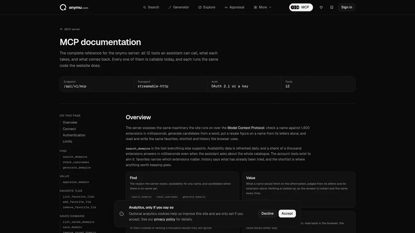This screenshot has height=233, width=415.
Task: Open the privacy policy link
Action: 165,219
